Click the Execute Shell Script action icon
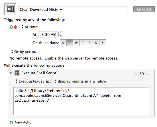157x127 pixels. 17,73
